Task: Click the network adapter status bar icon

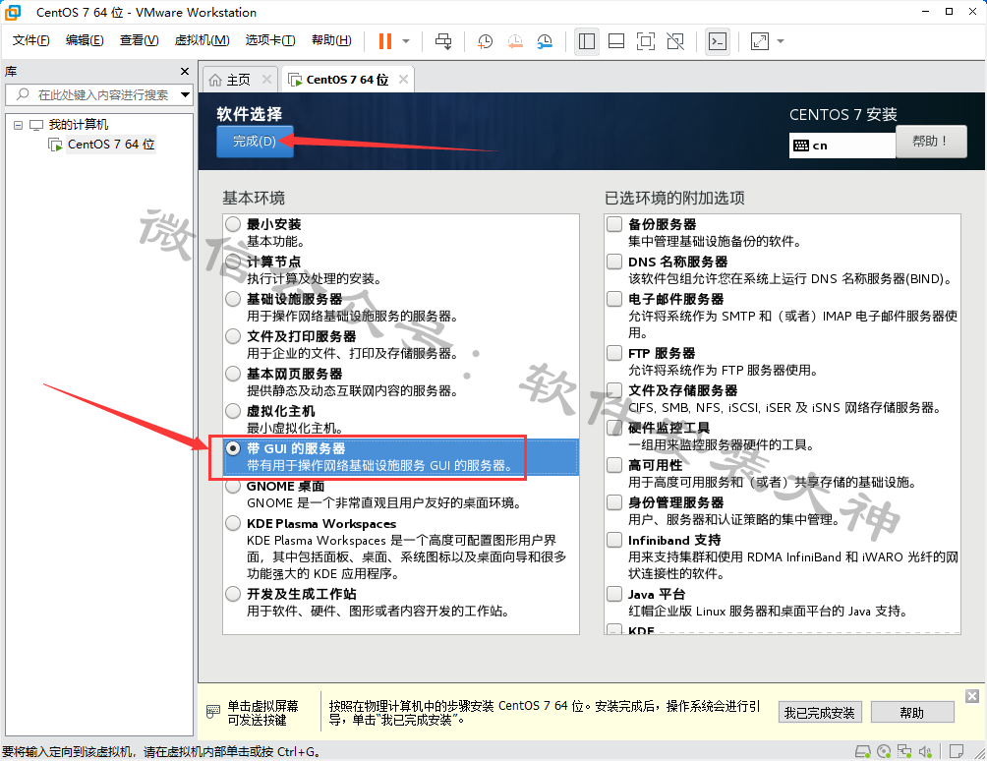Action: (904, 751)
